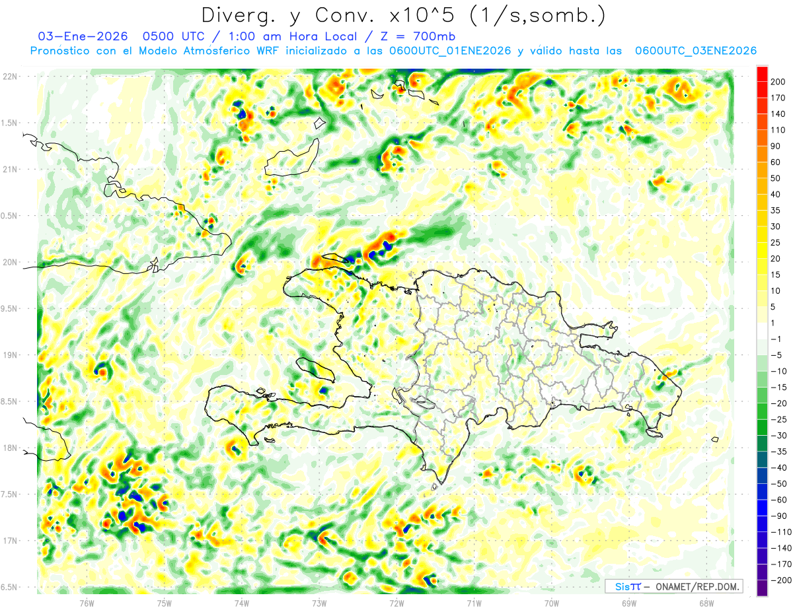The height and width of the screenshot is (612, 793).
Task: Click the red swatch above the 200 mark
Action: click(x=762, y=74)
